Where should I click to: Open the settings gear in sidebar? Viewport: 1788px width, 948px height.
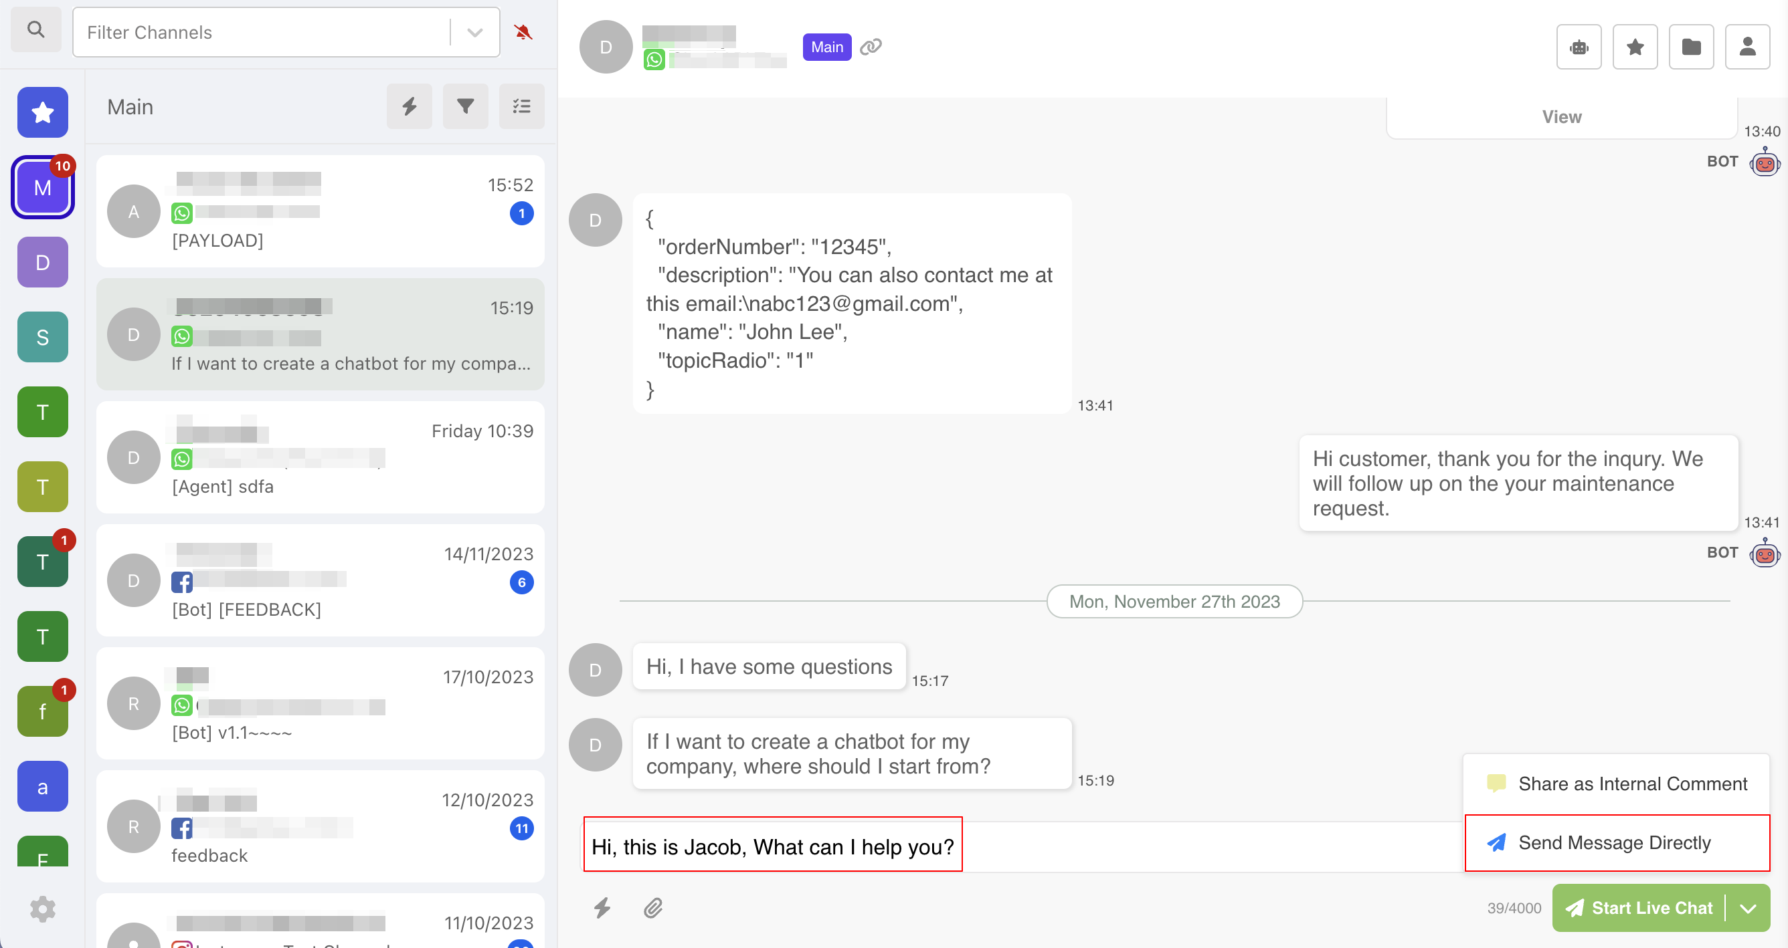point(42,909)
